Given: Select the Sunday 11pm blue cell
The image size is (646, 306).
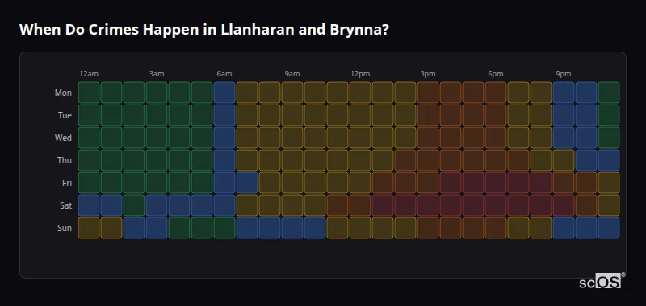Looking at the screenshot, I should [x=609, y=228].
